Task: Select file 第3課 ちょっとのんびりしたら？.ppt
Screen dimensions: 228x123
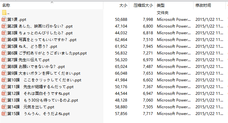Action: click(x=40, y=33)
